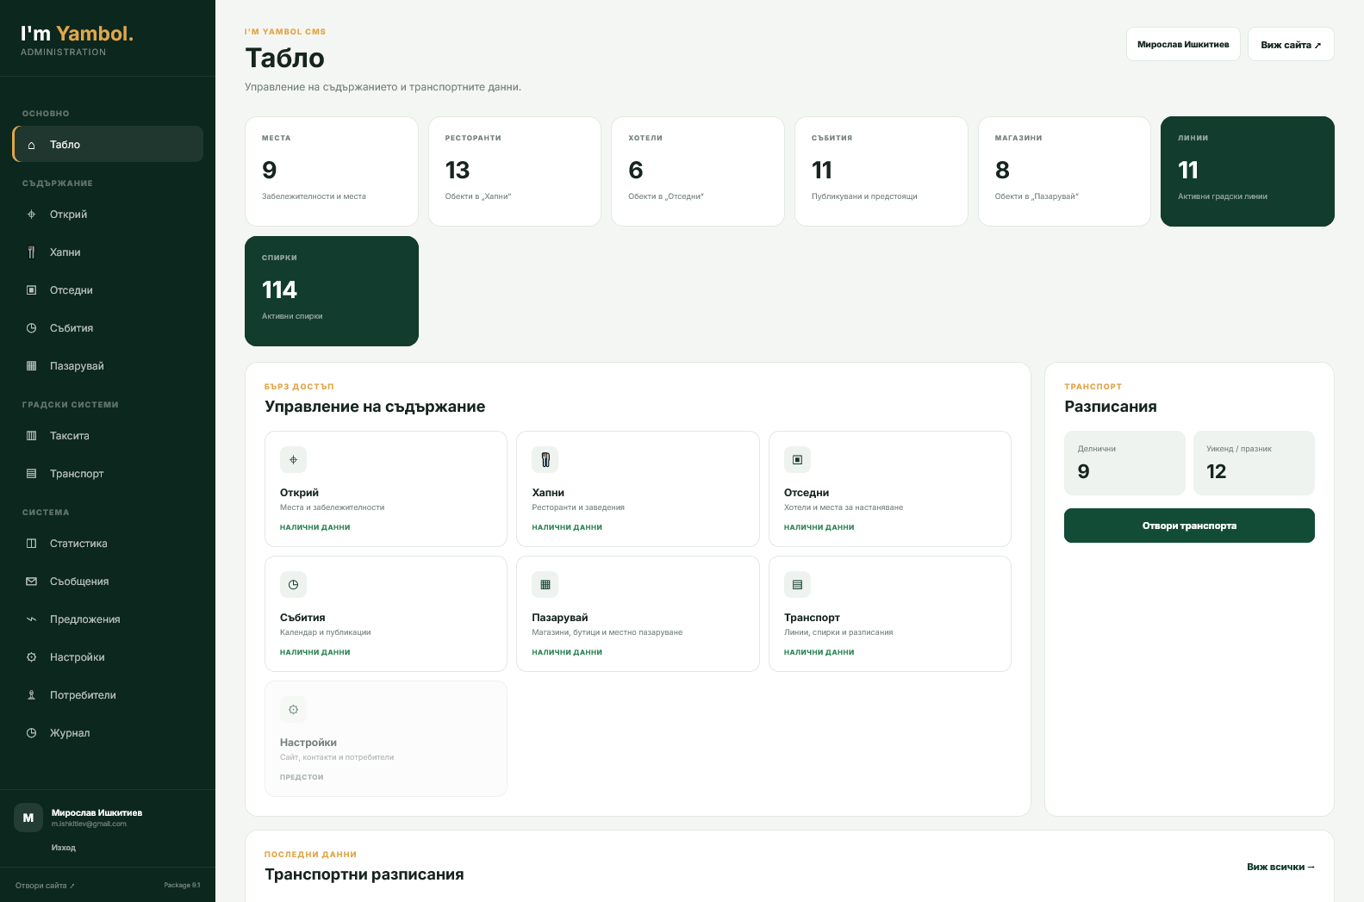
Task: Click the gear icon beside Настройки in sidebar
Action: coord(32,657)
